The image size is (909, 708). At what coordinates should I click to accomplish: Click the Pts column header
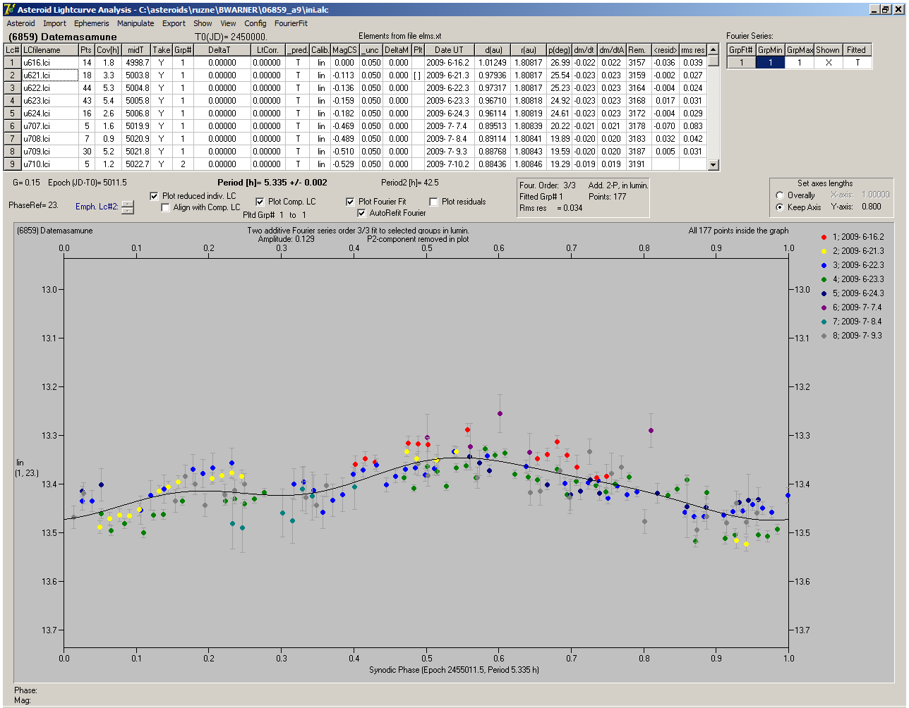pyautogui.click(x=86, y=50)
